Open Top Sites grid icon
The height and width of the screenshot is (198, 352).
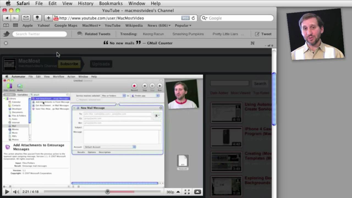[15, 25]
